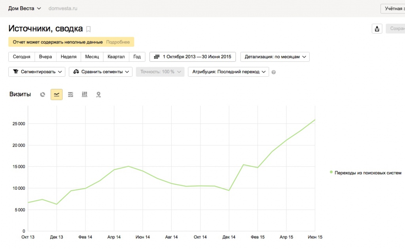The image size is (405, 249).
Task: Select the line chart view icon
Action: point(57,94)
